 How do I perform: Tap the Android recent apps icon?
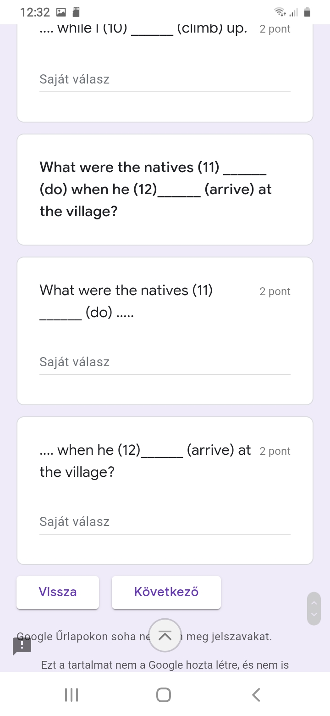tap(71, 694)
